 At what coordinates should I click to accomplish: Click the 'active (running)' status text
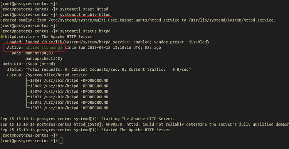44,48
